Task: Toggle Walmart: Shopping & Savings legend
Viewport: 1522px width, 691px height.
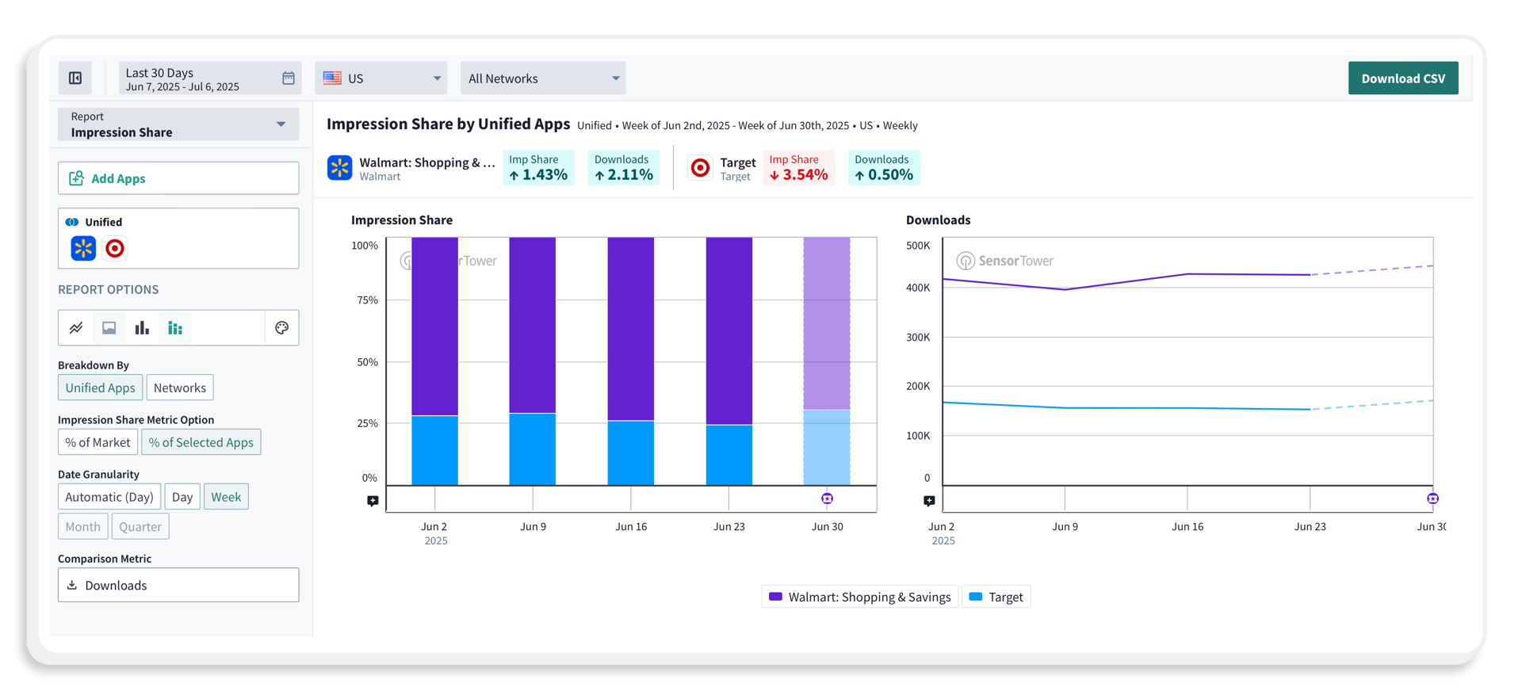Action: (860, 597)
